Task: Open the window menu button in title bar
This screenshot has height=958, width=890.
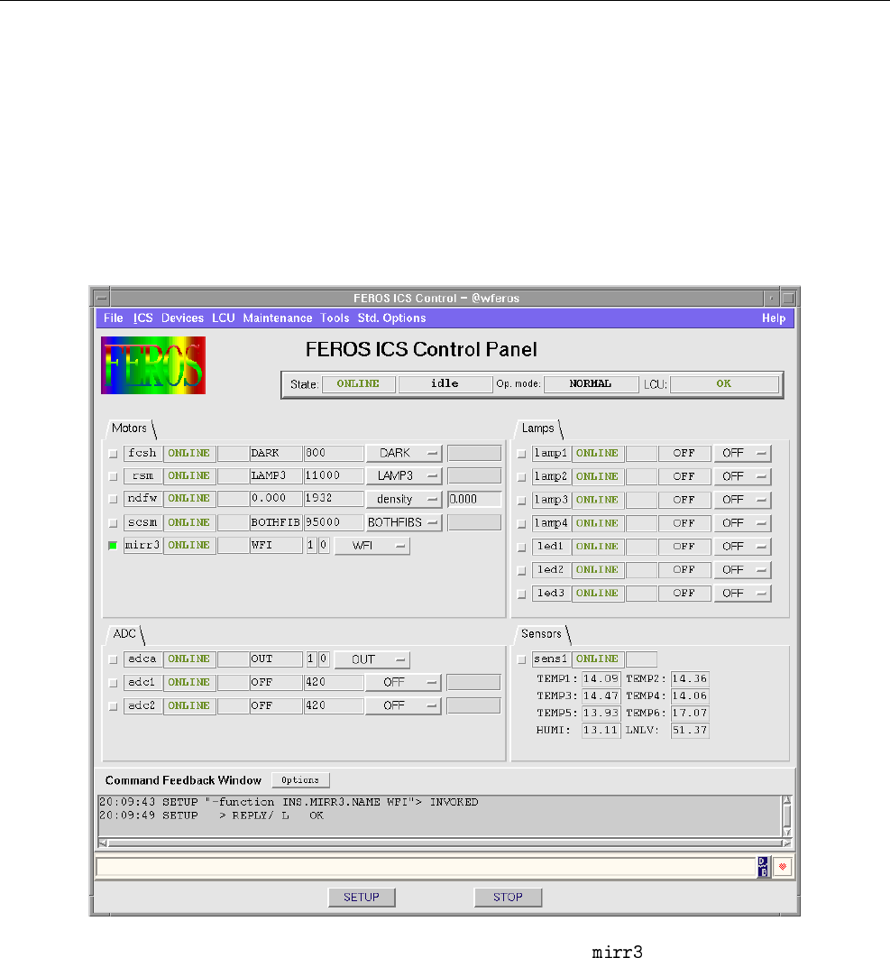Action: coord(102,299)
